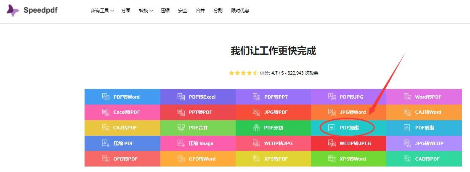Click the JPG转PDF tile icon

[256, 112]
